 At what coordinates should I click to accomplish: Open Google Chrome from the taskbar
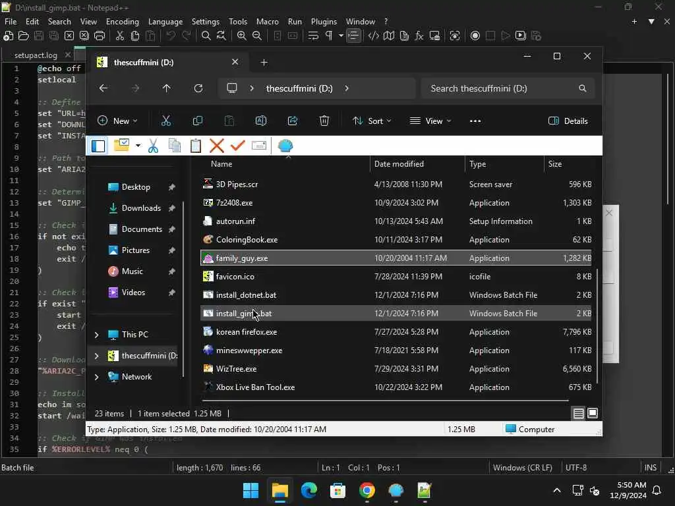367,490
